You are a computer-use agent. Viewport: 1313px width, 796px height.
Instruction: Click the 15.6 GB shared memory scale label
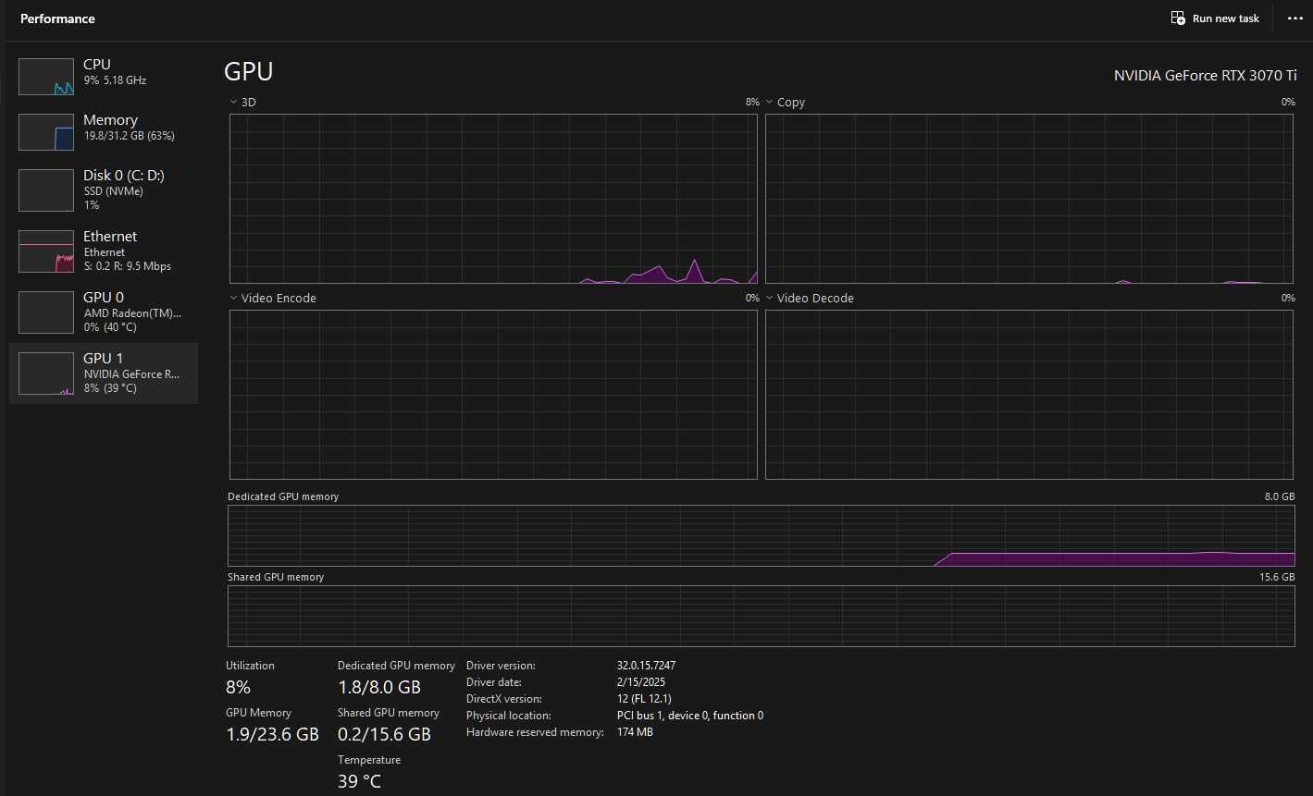1277,577
